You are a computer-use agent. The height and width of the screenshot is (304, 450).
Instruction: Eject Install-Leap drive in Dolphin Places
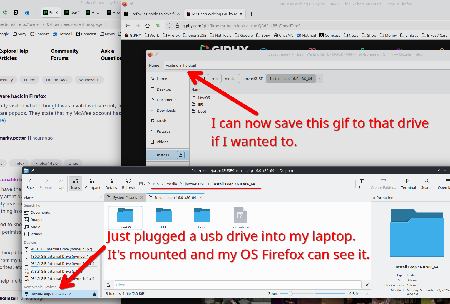click(95, 294)
